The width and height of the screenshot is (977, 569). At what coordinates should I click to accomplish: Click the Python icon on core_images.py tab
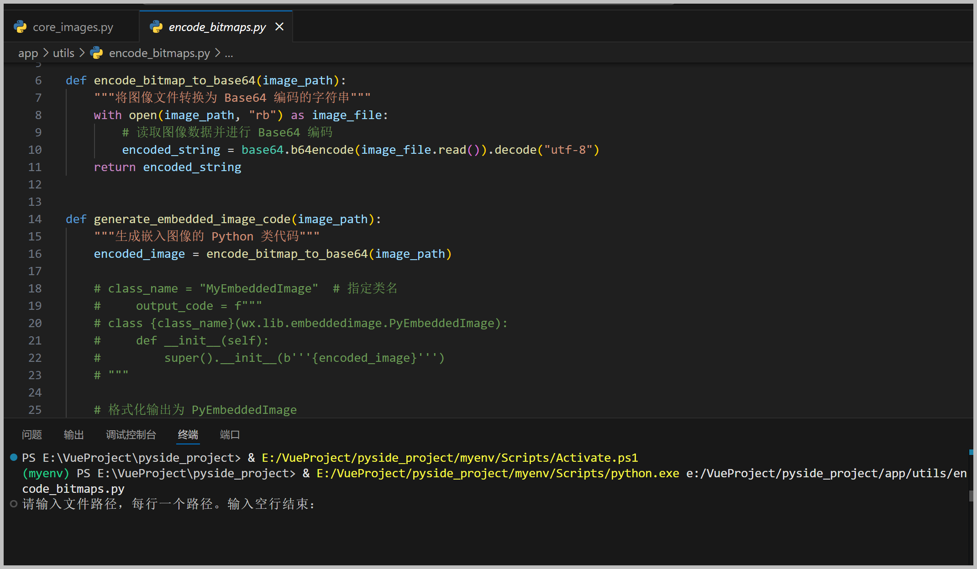(21, 27)
